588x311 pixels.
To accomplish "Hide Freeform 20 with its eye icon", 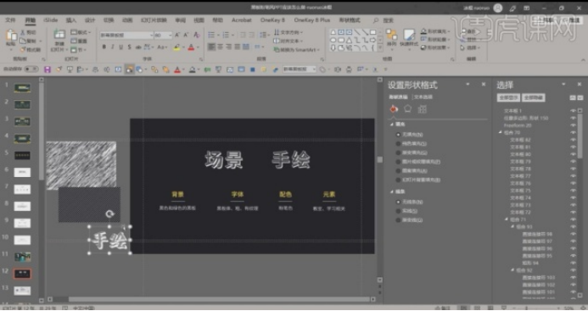I will click(573, 125).
